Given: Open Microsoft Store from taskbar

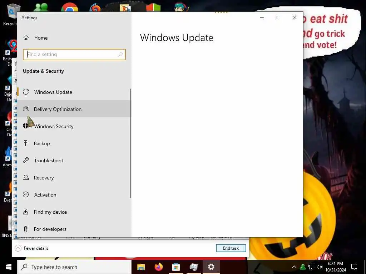Looking at the screenshot, I should [176, 267].
